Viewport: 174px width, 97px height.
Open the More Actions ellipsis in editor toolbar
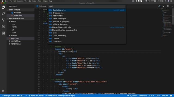(172, 6)
